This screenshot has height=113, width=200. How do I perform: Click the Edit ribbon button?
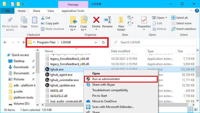(158, 23)
